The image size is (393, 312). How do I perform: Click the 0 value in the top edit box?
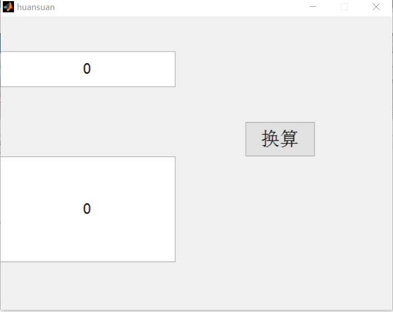point(87,69)
